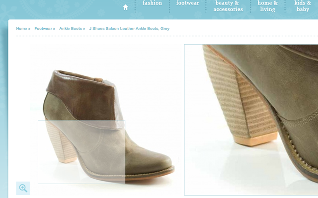Click the » separator after the Ankle Boots breadcrumb

point(84,29)
